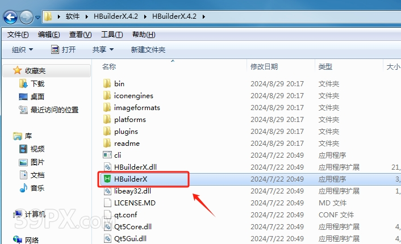Open the Tools menu

112,35
